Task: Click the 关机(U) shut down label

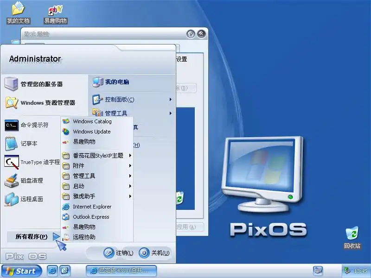Action: point(160,253)
